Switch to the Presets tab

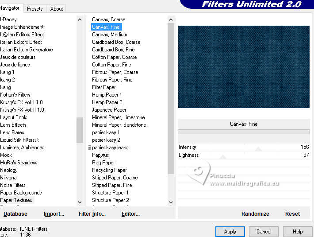[35, 9]
